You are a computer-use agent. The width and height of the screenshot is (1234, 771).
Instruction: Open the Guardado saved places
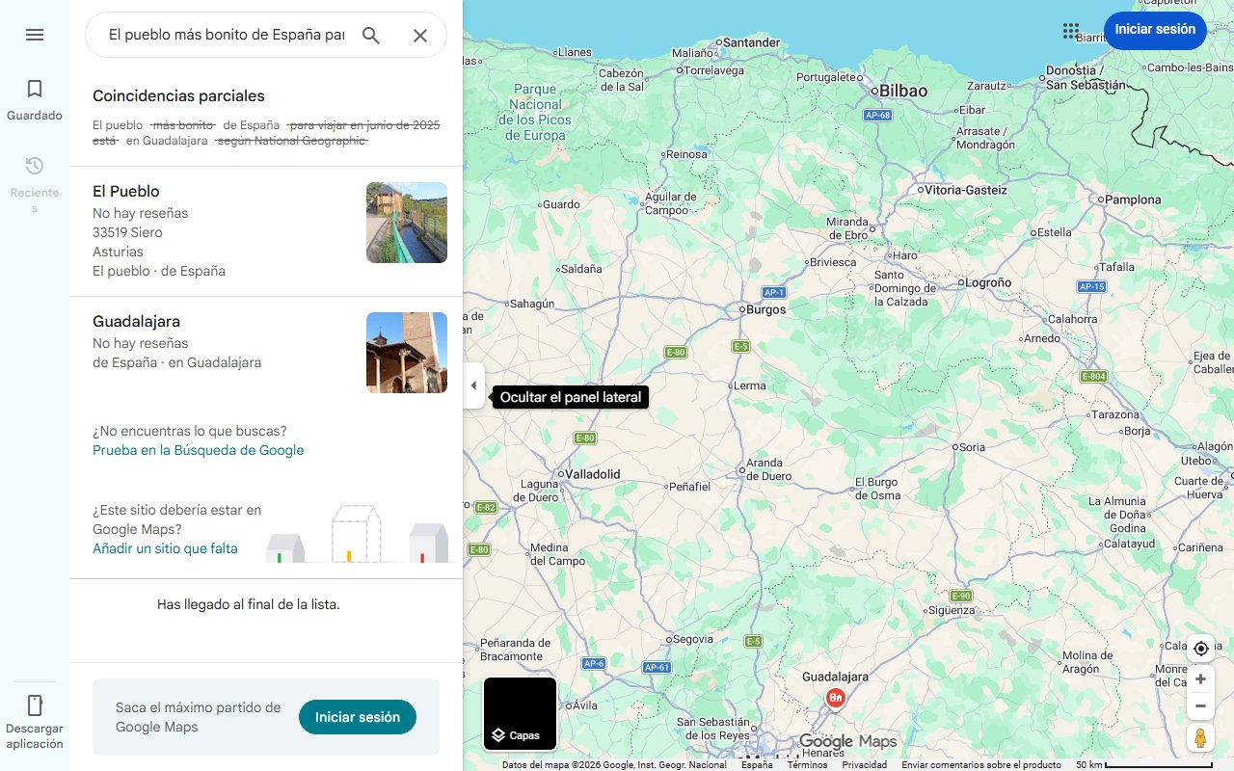pyautogui.click(x=35, y=100)
